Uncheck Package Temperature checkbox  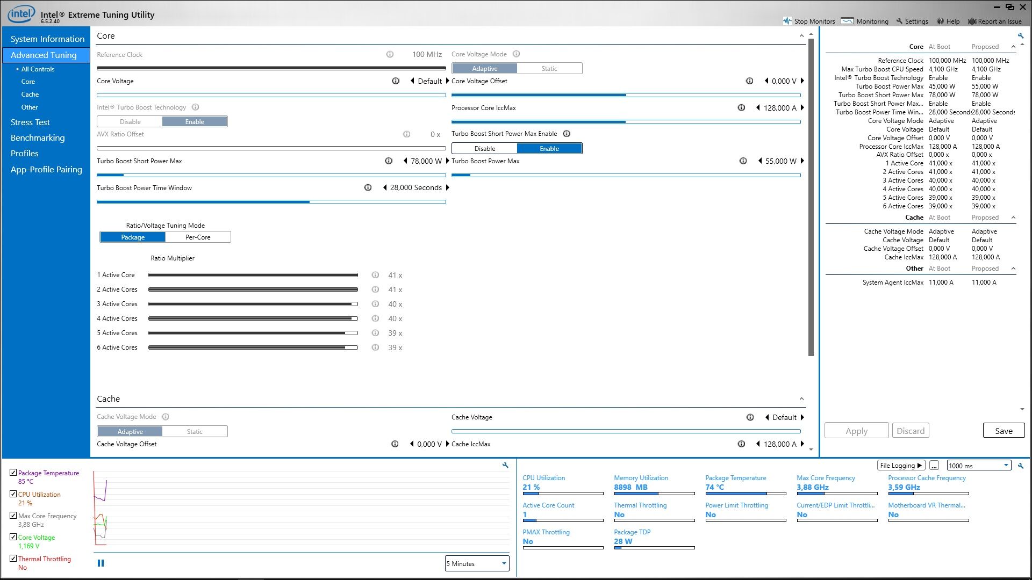[13, 473]
